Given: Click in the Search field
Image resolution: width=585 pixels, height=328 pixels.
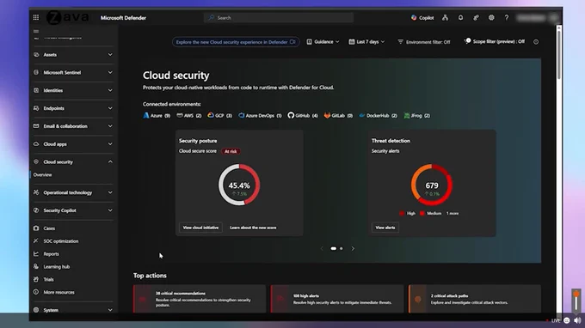Looking at the screenshot, I should (279, 17).
